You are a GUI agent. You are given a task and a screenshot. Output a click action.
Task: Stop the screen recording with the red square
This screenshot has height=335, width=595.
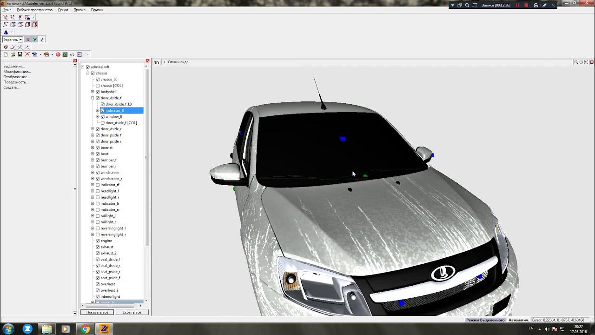tap(526, 5)
